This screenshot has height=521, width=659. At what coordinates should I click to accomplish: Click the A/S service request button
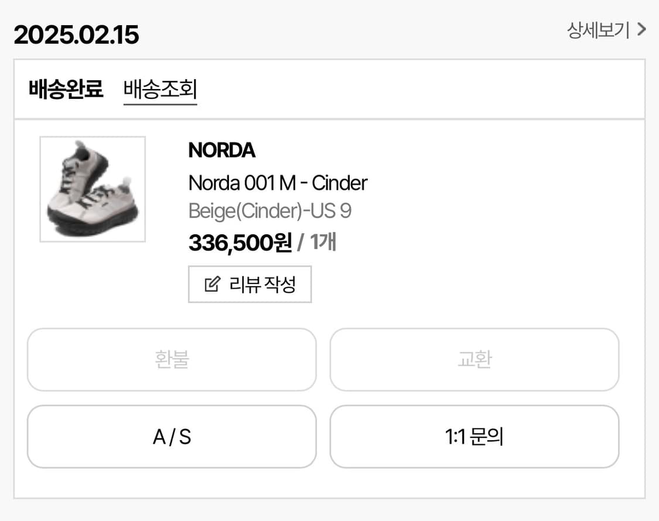[171, 437]
